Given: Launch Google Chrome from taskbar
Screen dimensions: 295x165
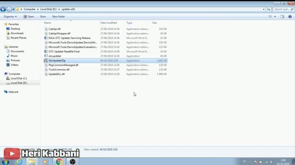Looking at the screenshot, I should (59, 162).
